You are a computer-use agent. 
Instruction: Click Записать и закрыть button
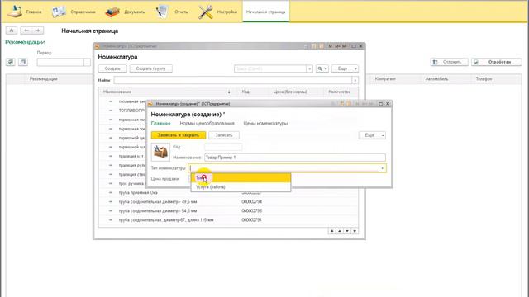click(x=179, y=135)
